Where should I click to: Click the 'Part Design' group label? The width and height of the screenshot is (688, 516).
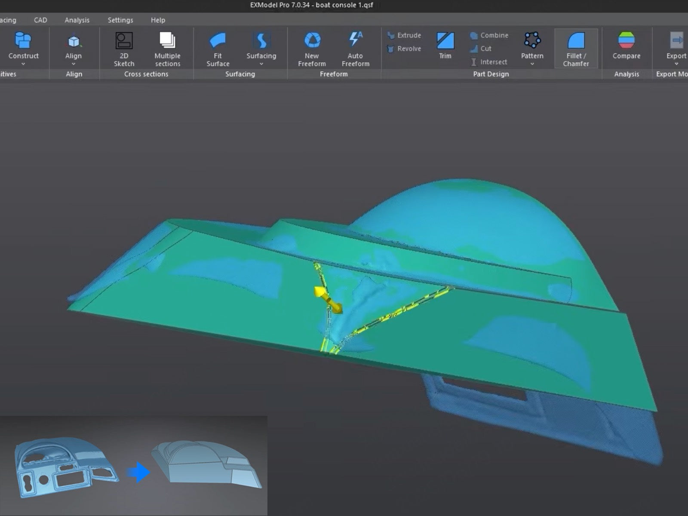tap(491, 74)
